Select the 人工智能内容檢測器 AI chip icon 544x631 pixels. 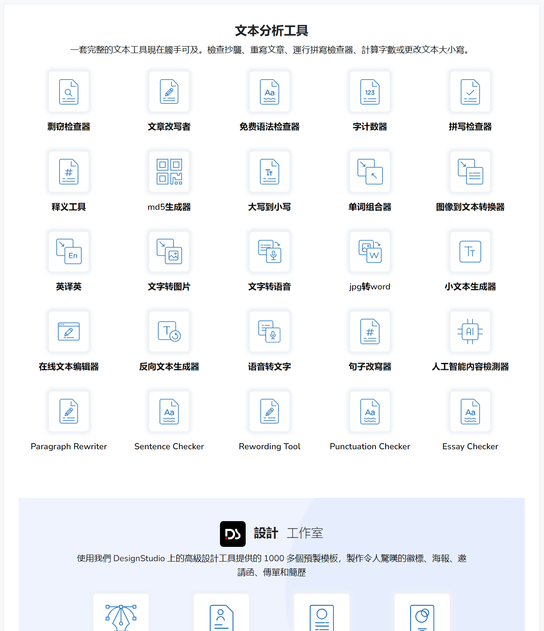(470, 332)
